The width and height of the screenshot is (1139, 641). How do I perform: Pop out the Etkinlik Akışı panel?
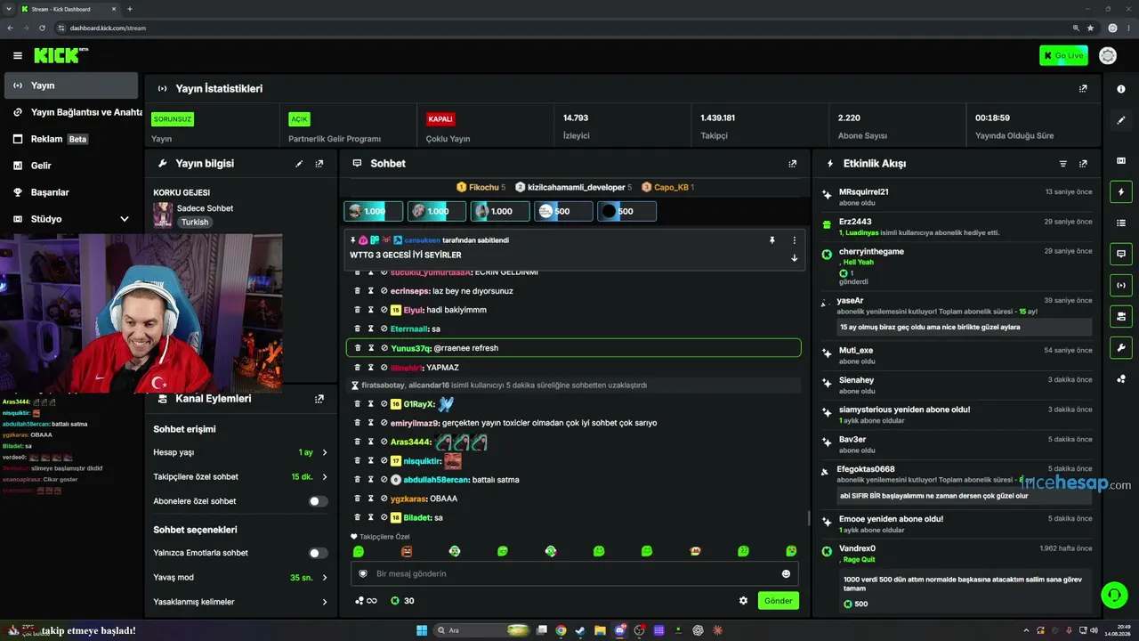[1083, 164]
